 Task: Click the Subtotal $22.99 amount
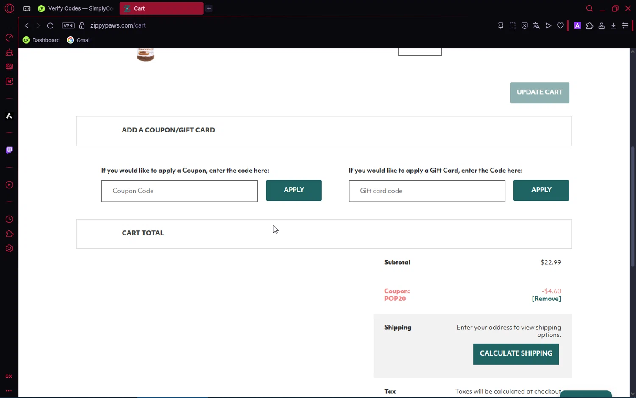point(551,263)
